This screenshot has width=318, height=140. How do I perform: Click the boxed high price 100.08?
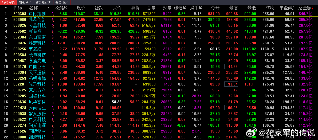click(231, 108)
